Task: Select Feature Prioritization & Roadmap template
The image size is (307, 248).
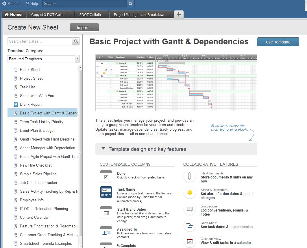Action: point(42,226)
